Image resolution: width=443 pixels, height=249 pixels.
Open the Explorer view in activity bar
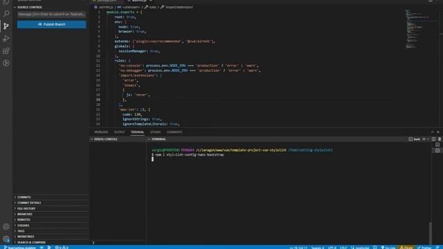[x=6, y=2]
